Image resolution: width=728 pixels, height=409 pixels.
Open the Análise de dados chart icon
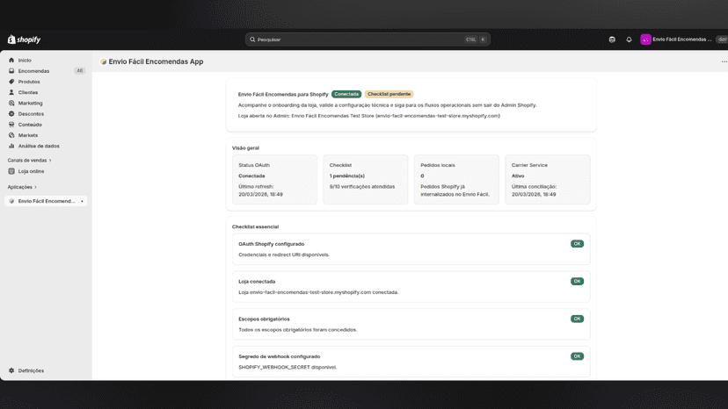point(11,146)
